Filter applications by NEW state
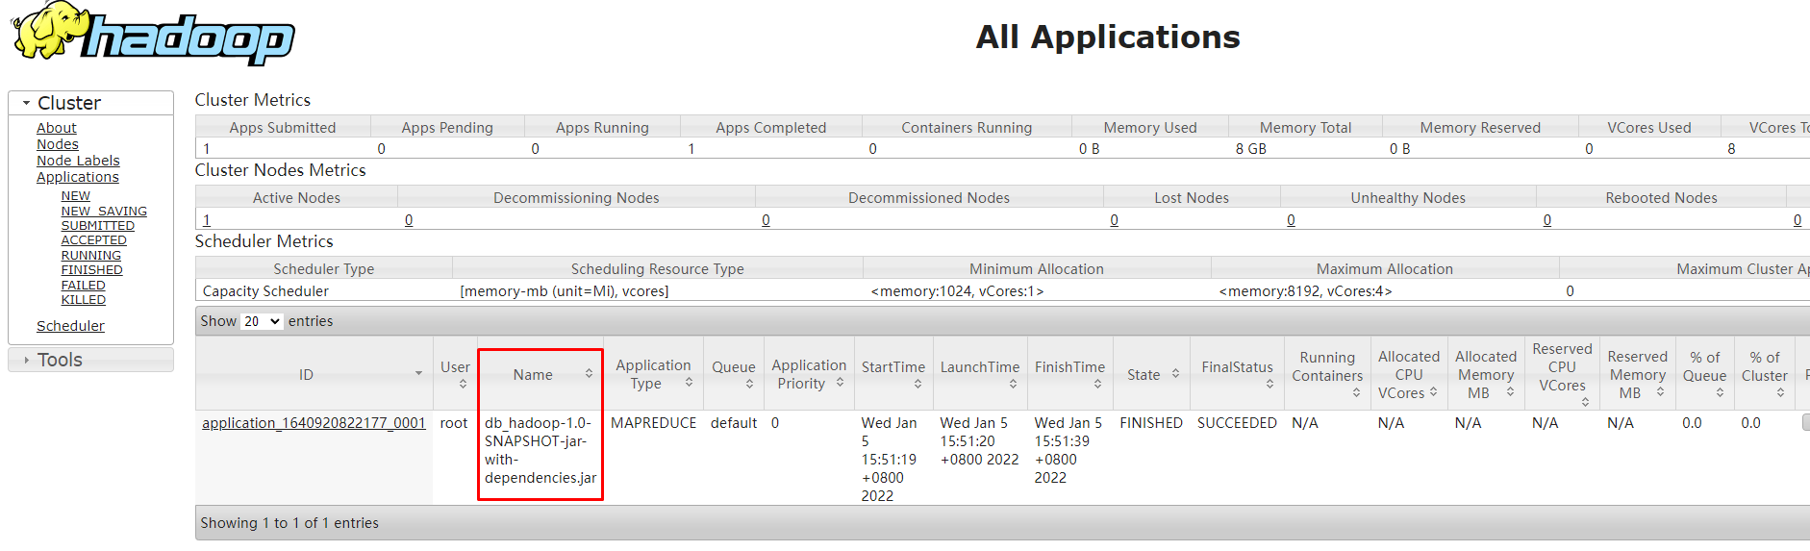 [x=76, y=196]
